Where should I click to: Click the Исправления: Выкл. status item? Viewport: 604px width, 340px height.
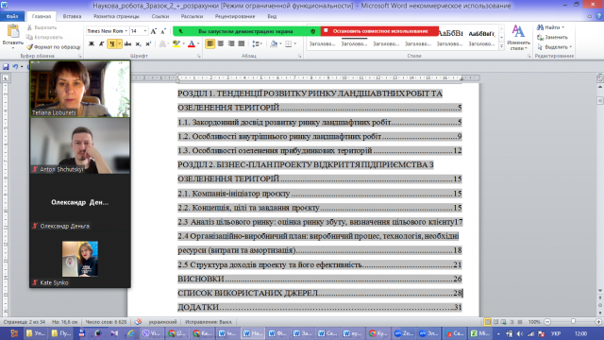[x=209, y=321]
